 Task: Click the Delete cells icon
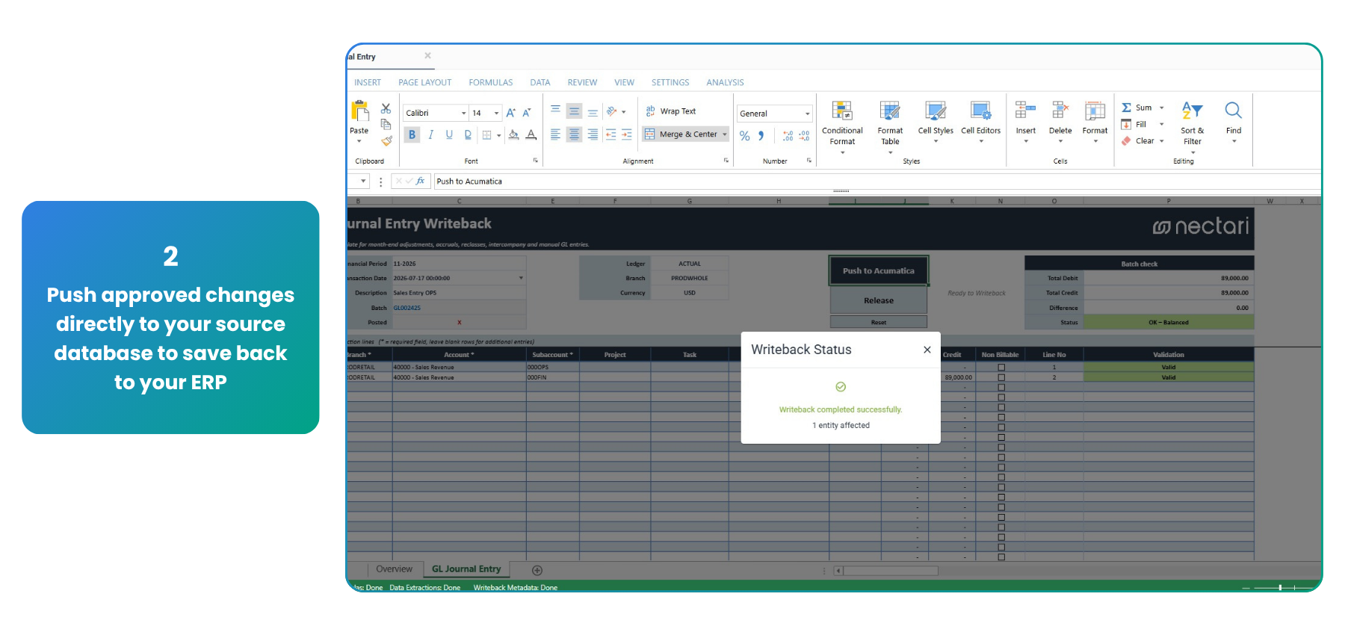[1060, 111]
